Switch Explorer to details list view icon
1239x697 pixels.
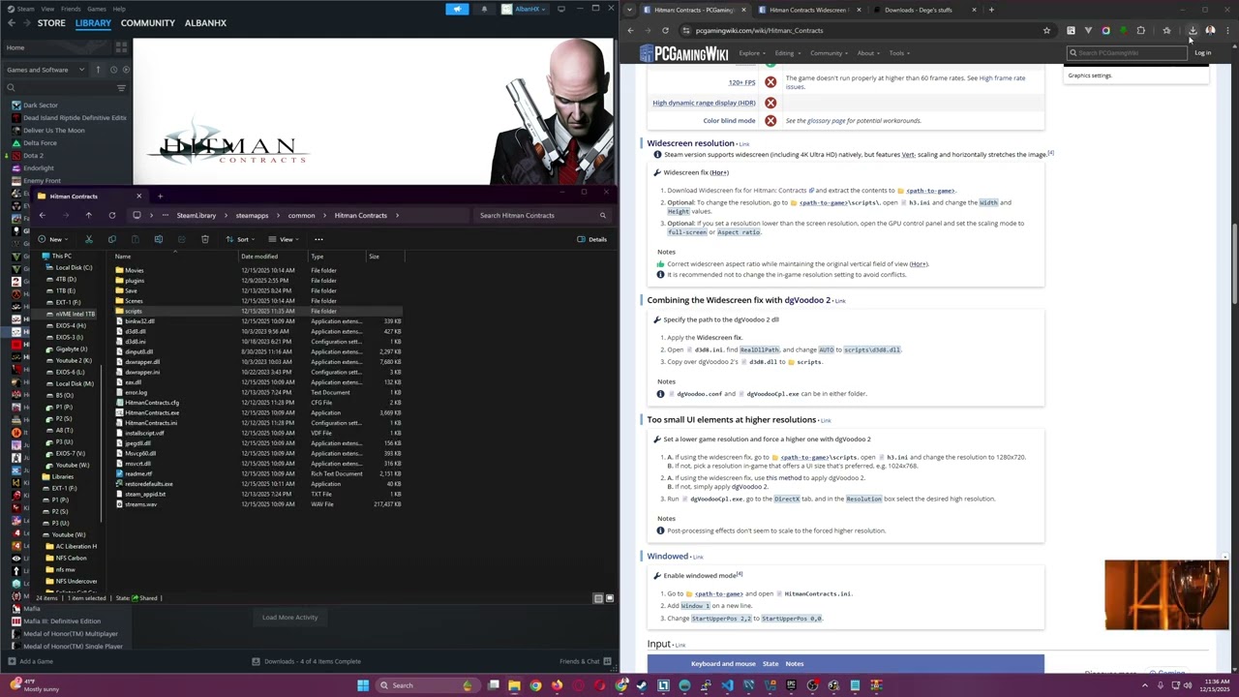click(x=598, y=598)
